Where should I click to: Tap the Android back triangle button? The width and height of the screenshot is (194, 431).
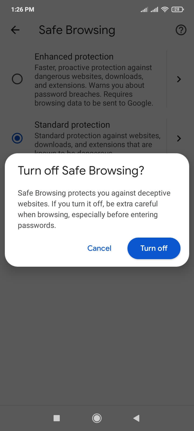pos(136,418)
